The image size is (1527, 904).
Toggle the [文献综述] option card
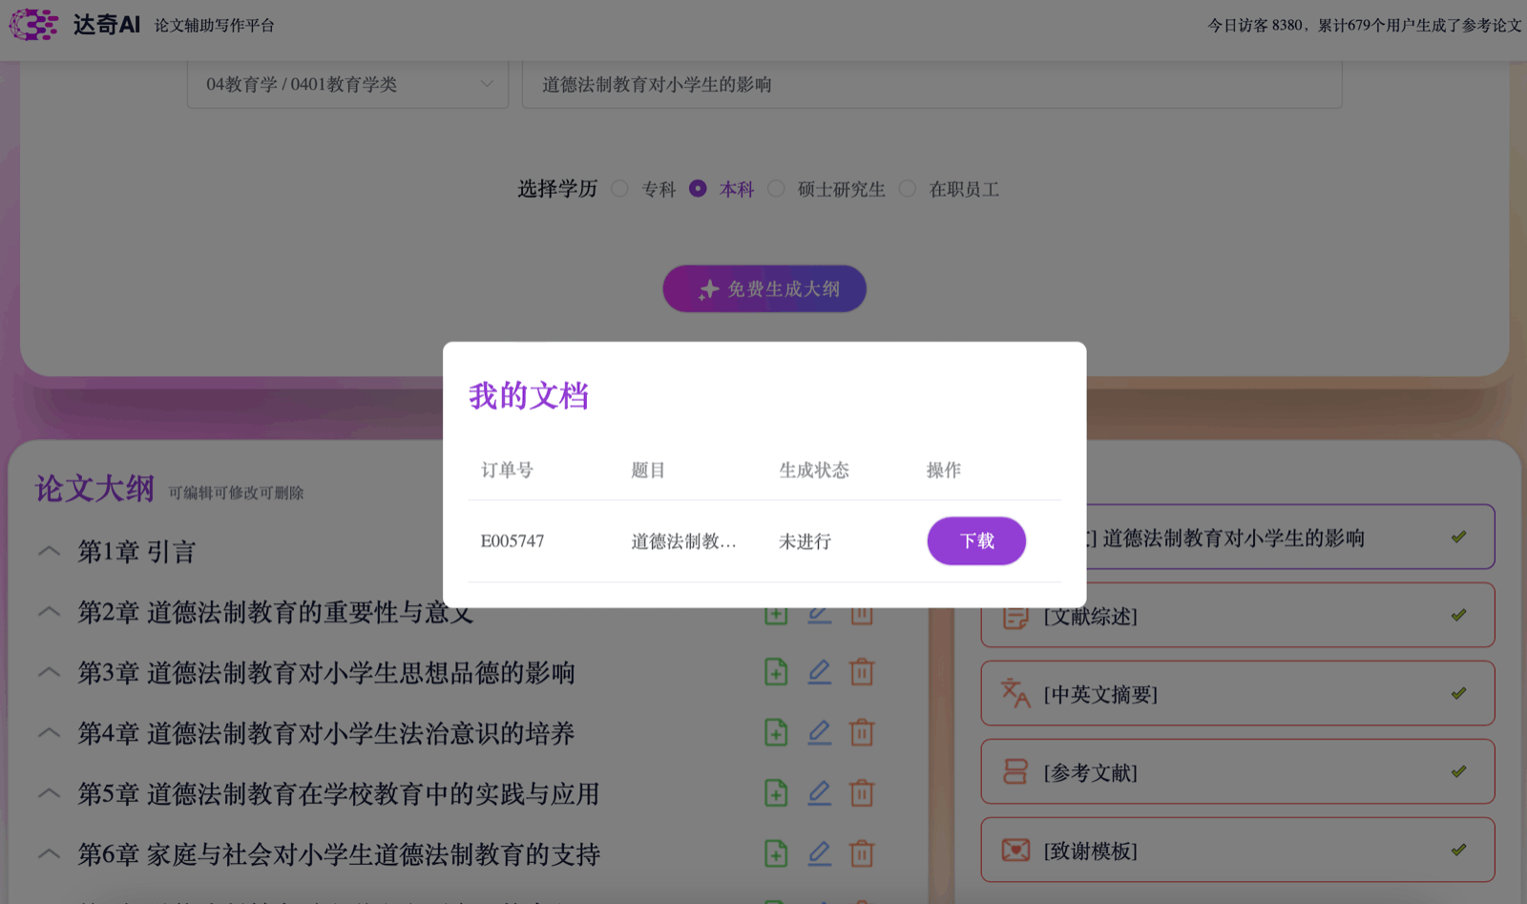(1237, 616)
